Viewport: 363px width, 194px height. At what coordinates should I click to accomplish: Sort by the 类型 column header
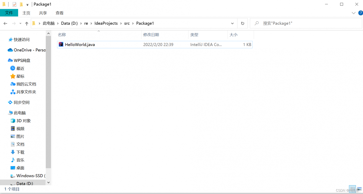click(x=208, y=35)
